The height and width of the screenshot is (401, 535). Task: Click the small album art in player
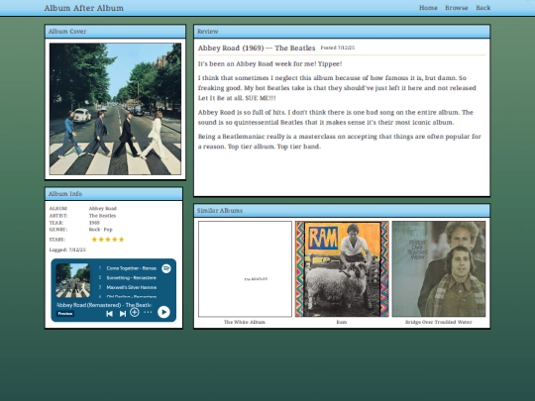(73, 280)
